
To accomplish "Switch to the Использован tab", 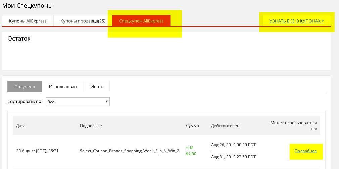I will [63, 87].
